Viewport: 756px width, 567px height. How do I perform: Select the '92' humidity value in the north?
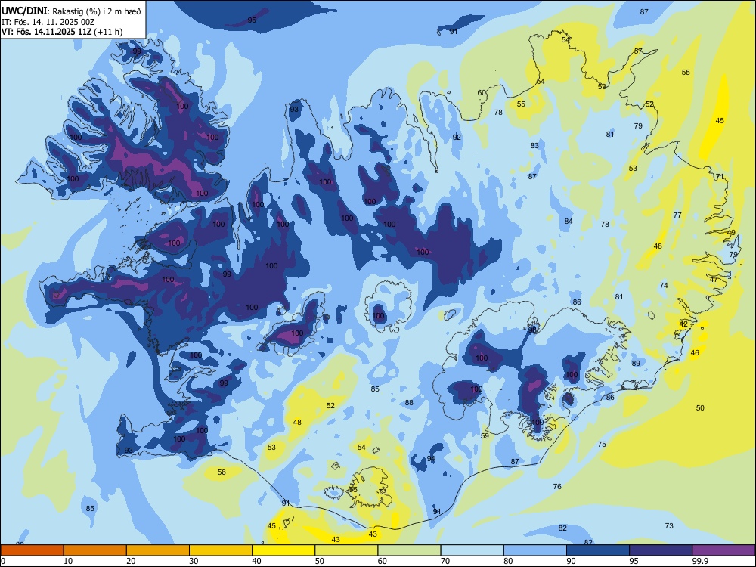pyautogui.click(x=457, y=138)
